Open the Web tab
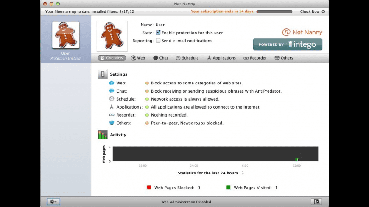The width and height of the screenshot is (369, 207). pos(138,58)
